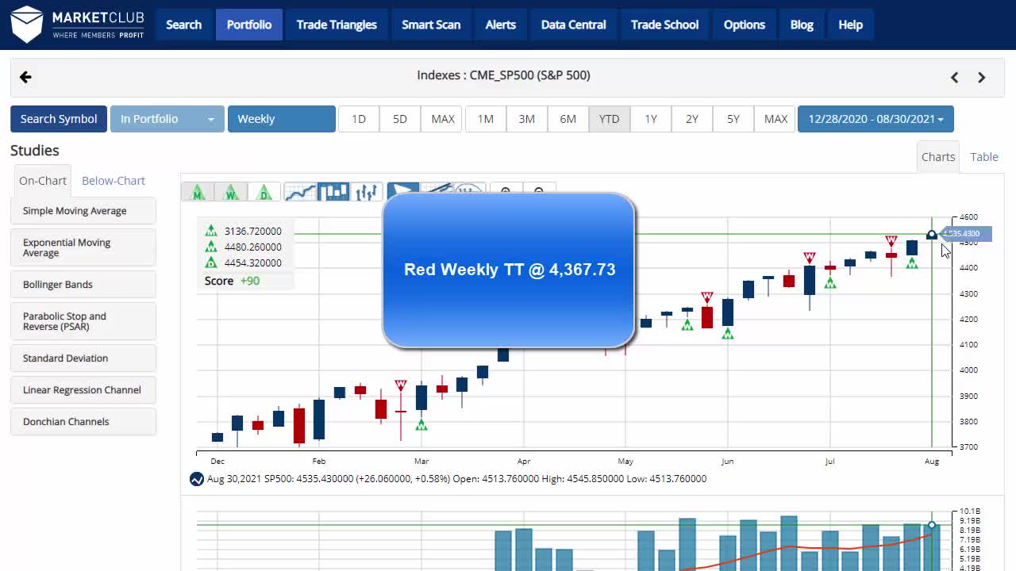
Task: Show previous symbol with left chevron
Action: click(955, 77)
